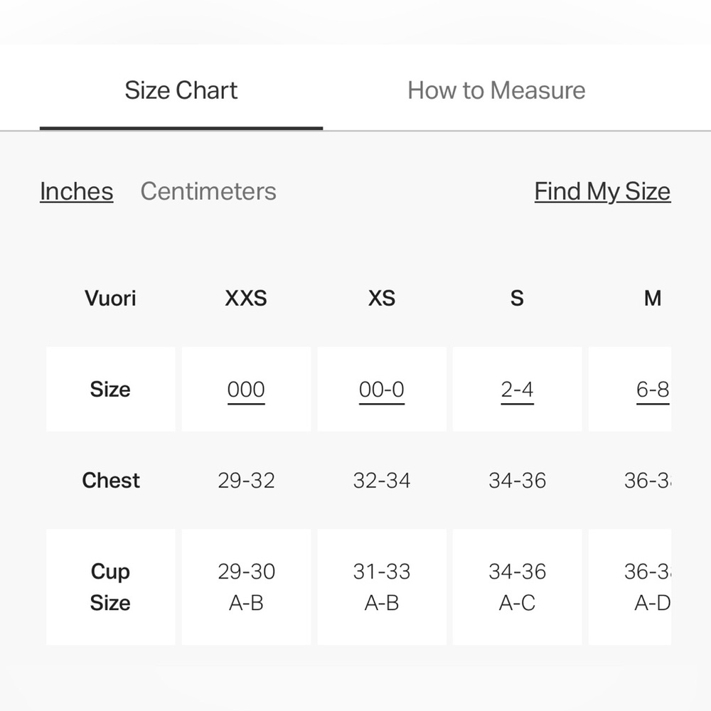Open the How to Measure tab
This screenshot has height=711, width=711.
tap(496, 90)
